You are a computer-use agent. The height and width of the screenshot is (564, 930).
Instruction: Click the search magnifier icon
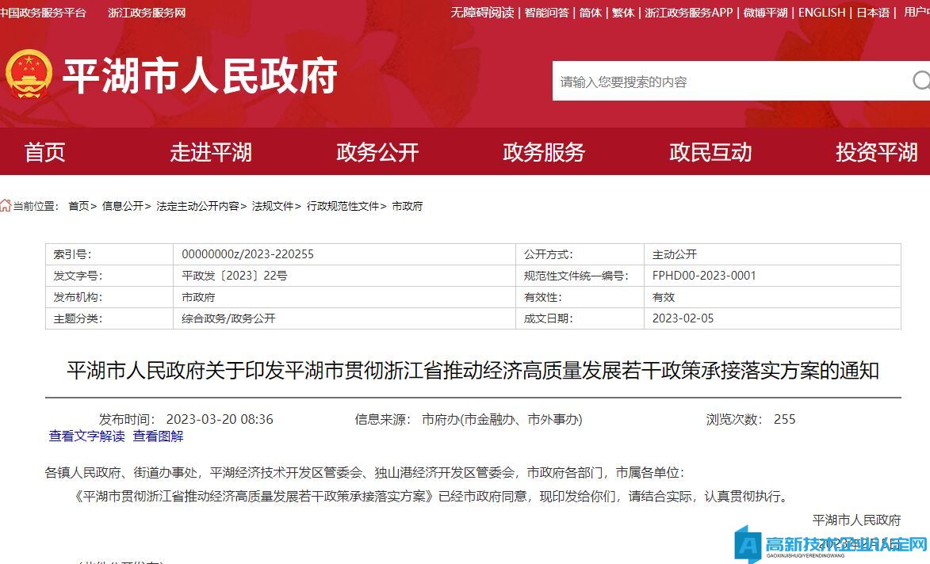pyautogui.click(x=921, y=81)
